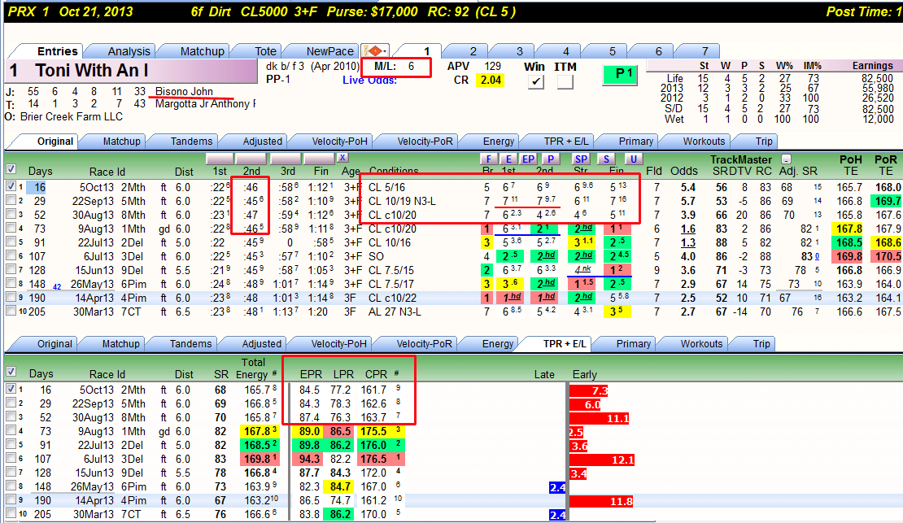Click the blank button above the 1st column
This screenshot has width=903, height=523.
pos(220,159)
